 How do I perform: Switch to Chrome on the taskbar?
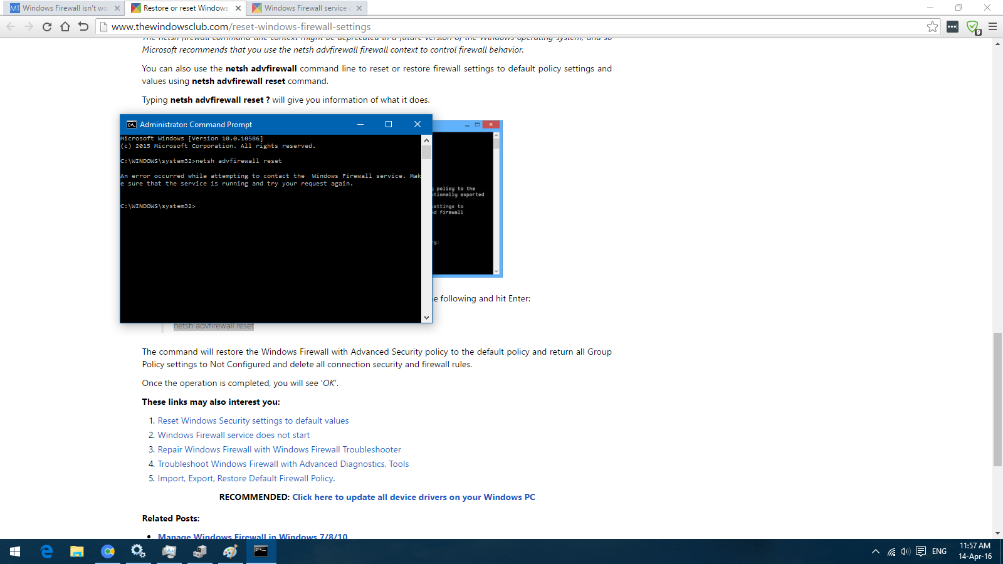(x=108, y=551)
